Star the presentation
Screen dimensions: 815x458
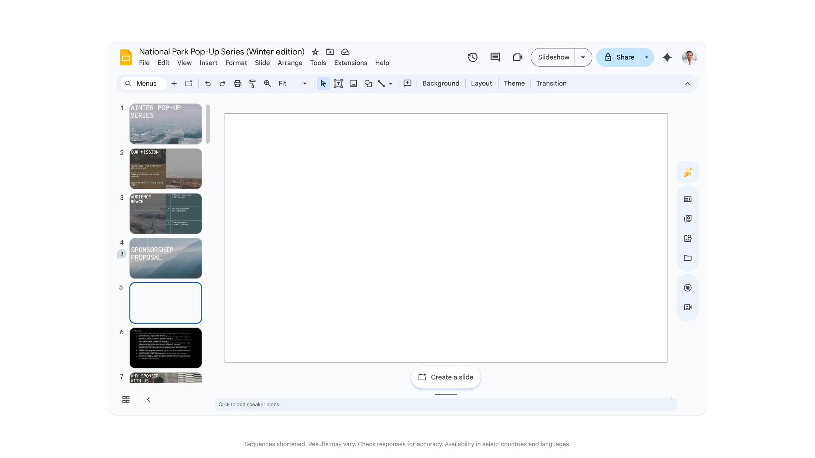pos(315,52)
